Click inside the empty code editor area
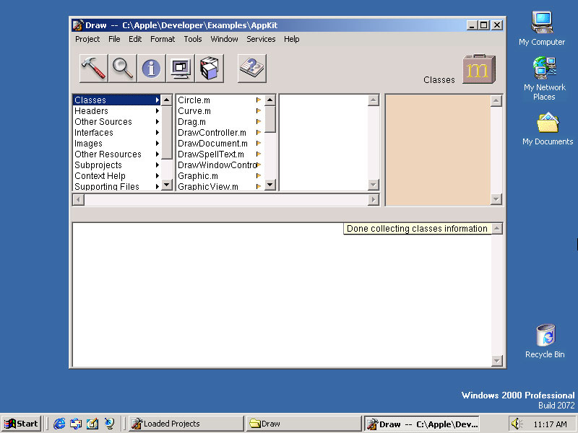Screen dimensions: 578x433 [x=282, y=294]
